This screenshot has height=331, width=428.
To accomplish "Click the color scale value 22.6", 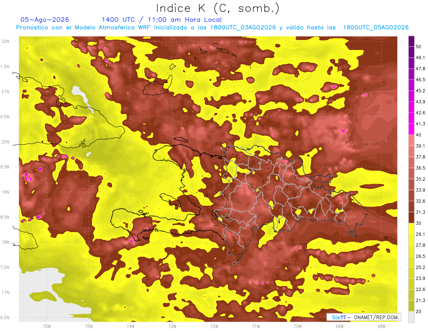I will tap(421, 289).
